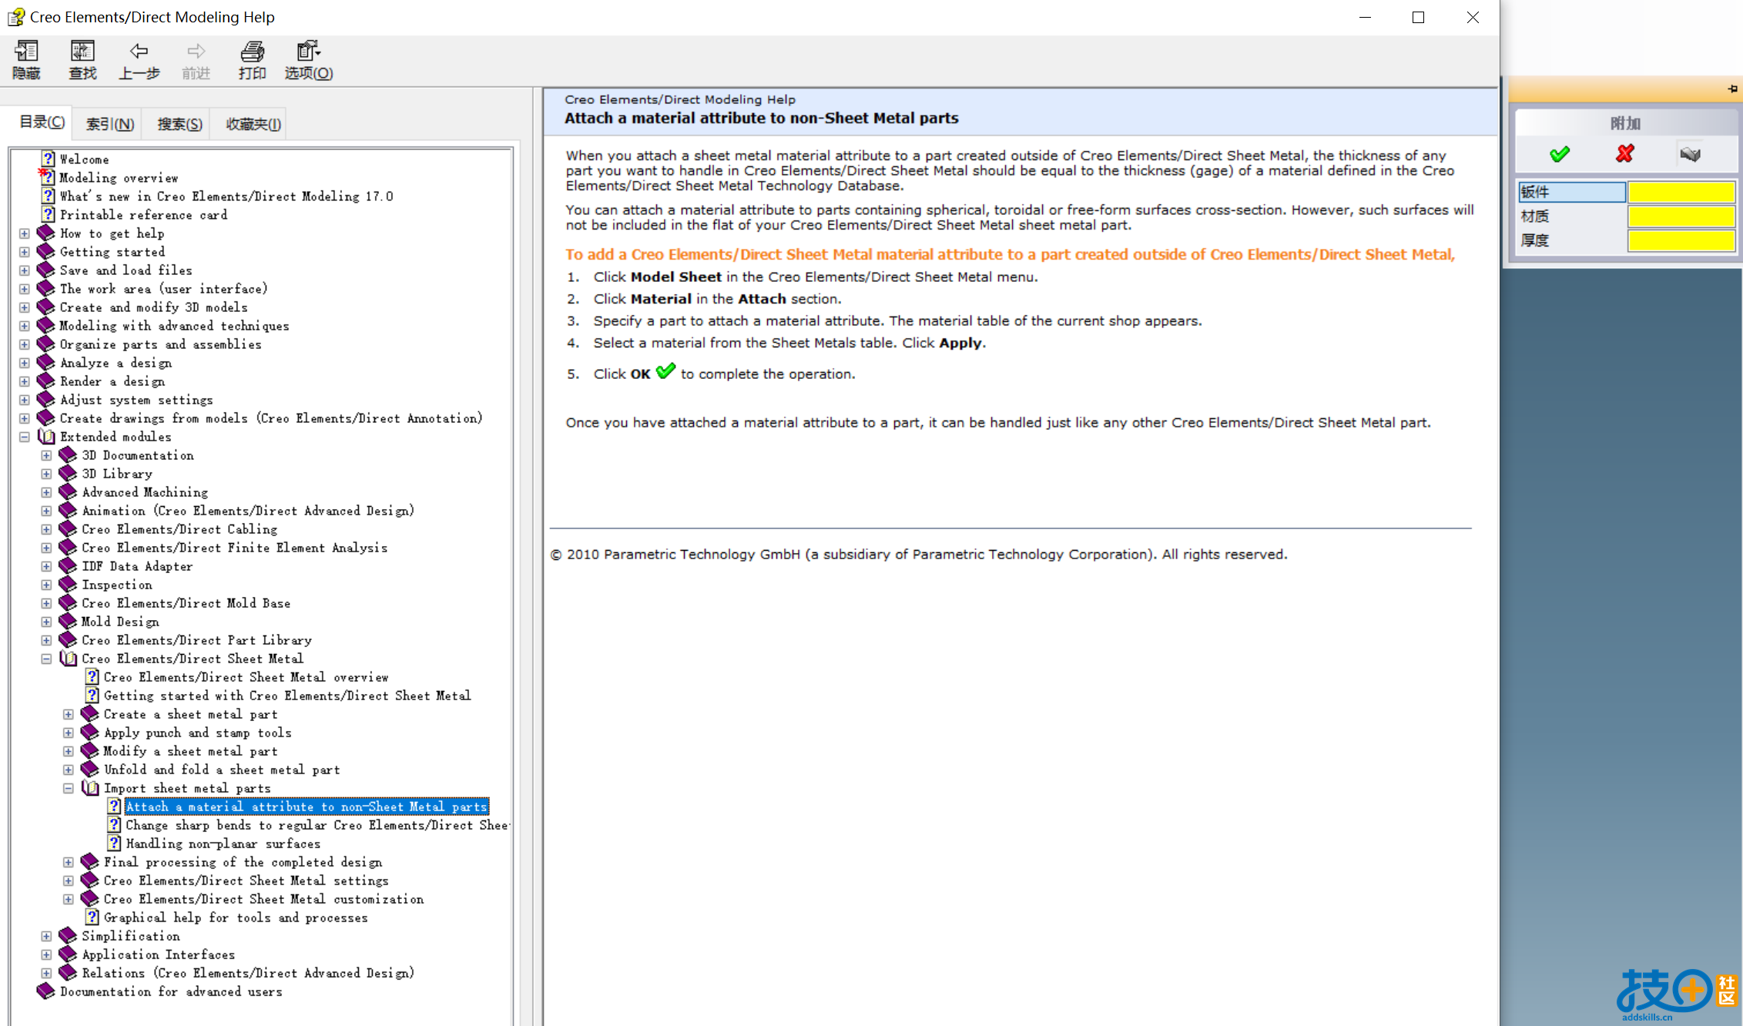Switch to the 目录(C) contents tab

point(42,122)
